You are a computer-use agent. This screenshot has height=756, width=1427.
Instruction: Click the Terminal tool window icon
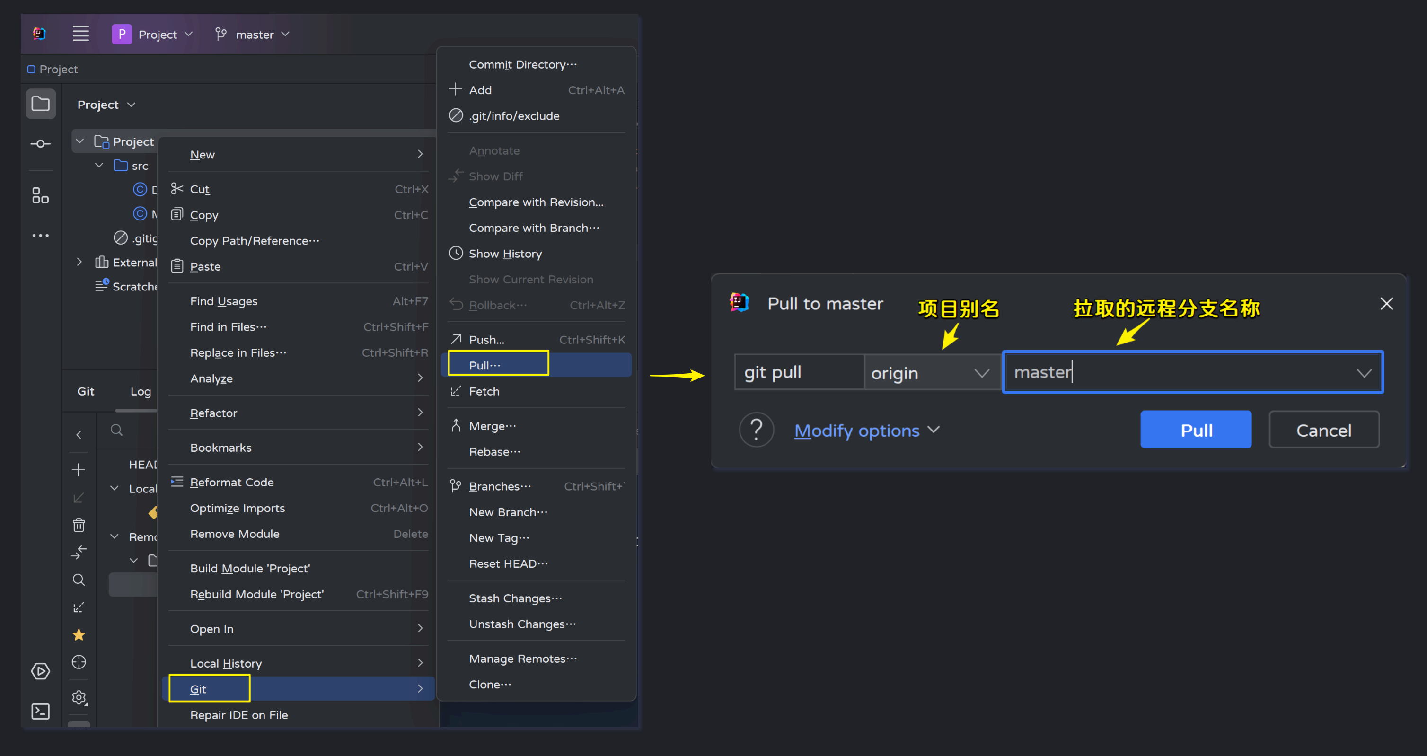pyautogui.click(x=40, y=711)
